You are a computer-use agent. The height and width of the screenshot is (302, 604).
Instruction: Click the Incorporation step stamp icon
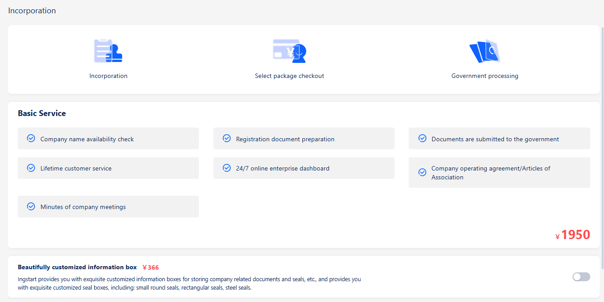tap(108, 50)
